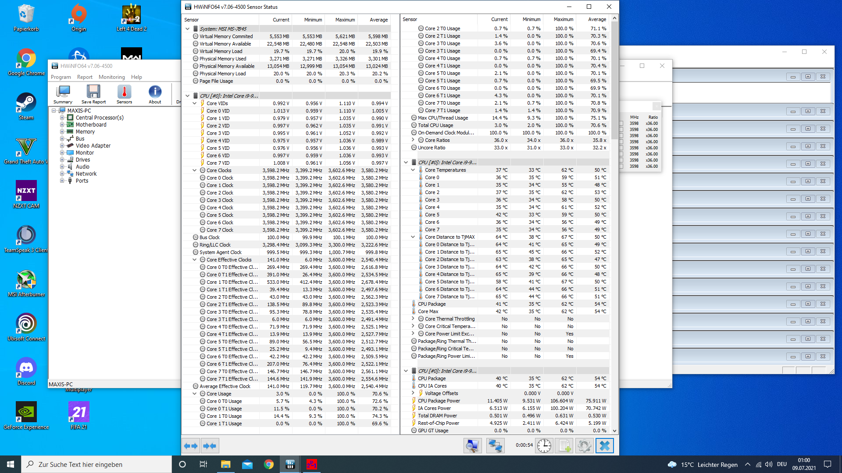Click the network computers remote icon
The height and width of the screenshot is (473, 842).
(495, 446)
